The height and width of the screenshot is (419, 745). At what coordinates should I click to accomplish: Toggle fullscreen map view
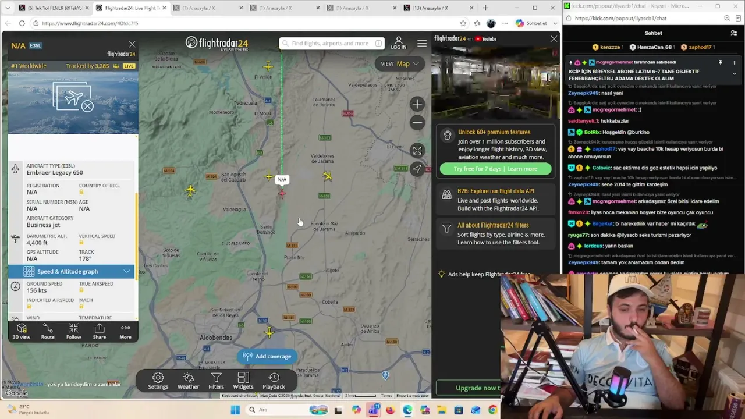pos(417,151)
